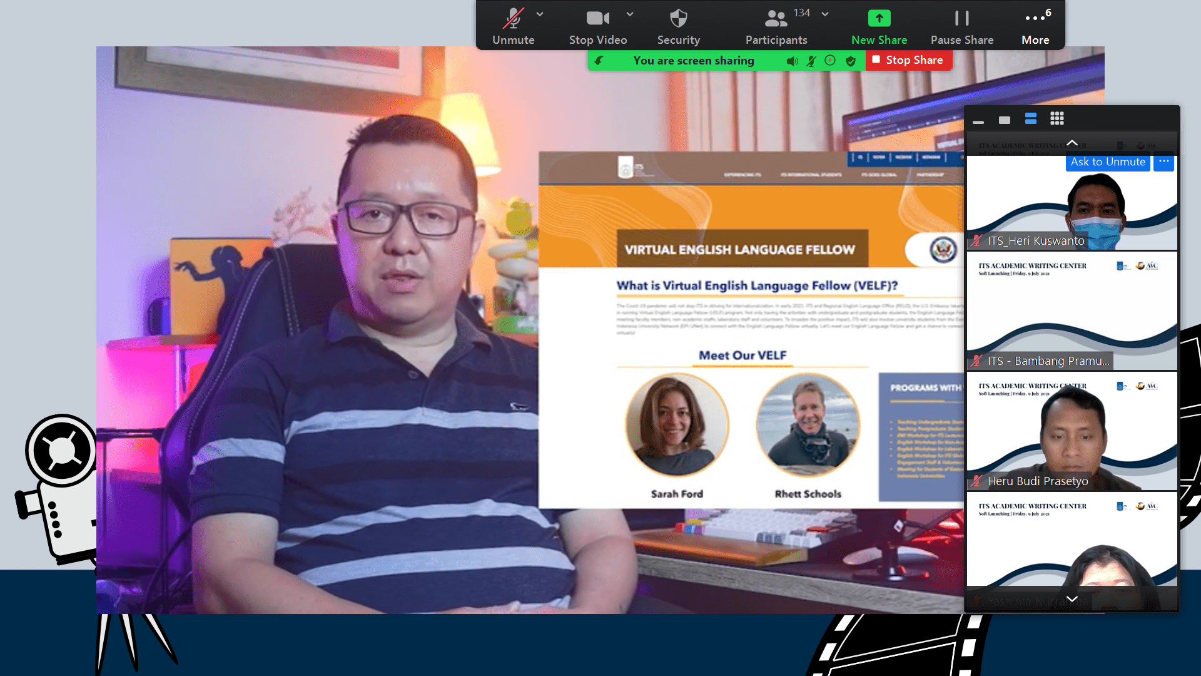Open the More options menu

pos(1035,19)
